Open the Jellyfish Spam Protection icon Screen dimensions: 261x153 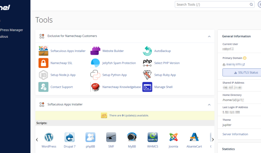point(95,63)
